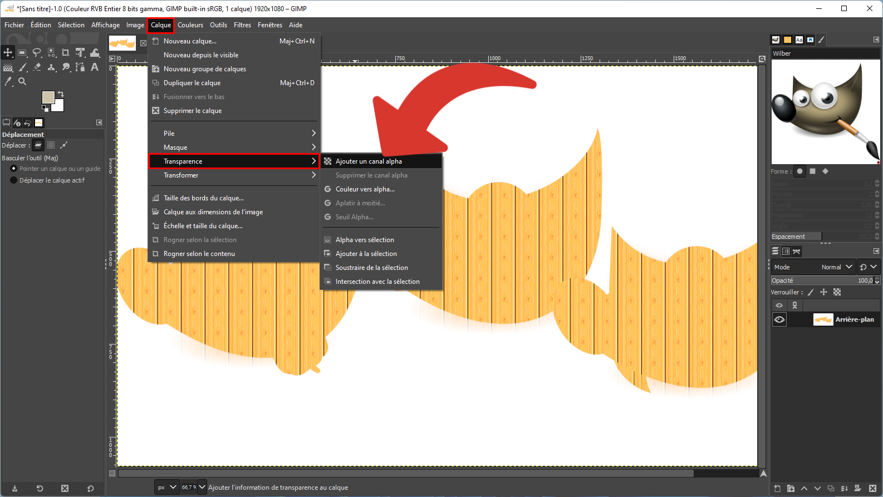Image resolution: width=883 pixels, height=497 pixels.
Task: Open layer Mode Normal dropdown
Action: (x=813, y=267)
